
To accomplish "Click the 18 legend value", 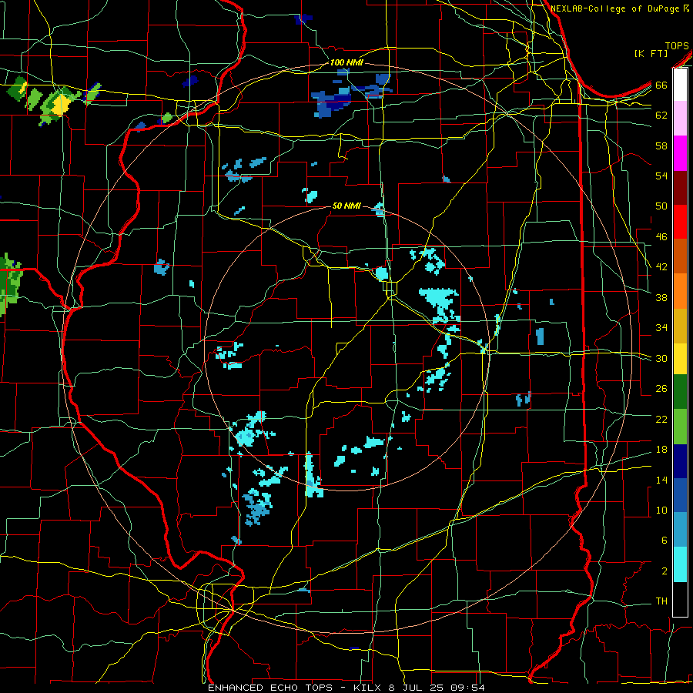I will pyautogui.click(x=661, y=450).
